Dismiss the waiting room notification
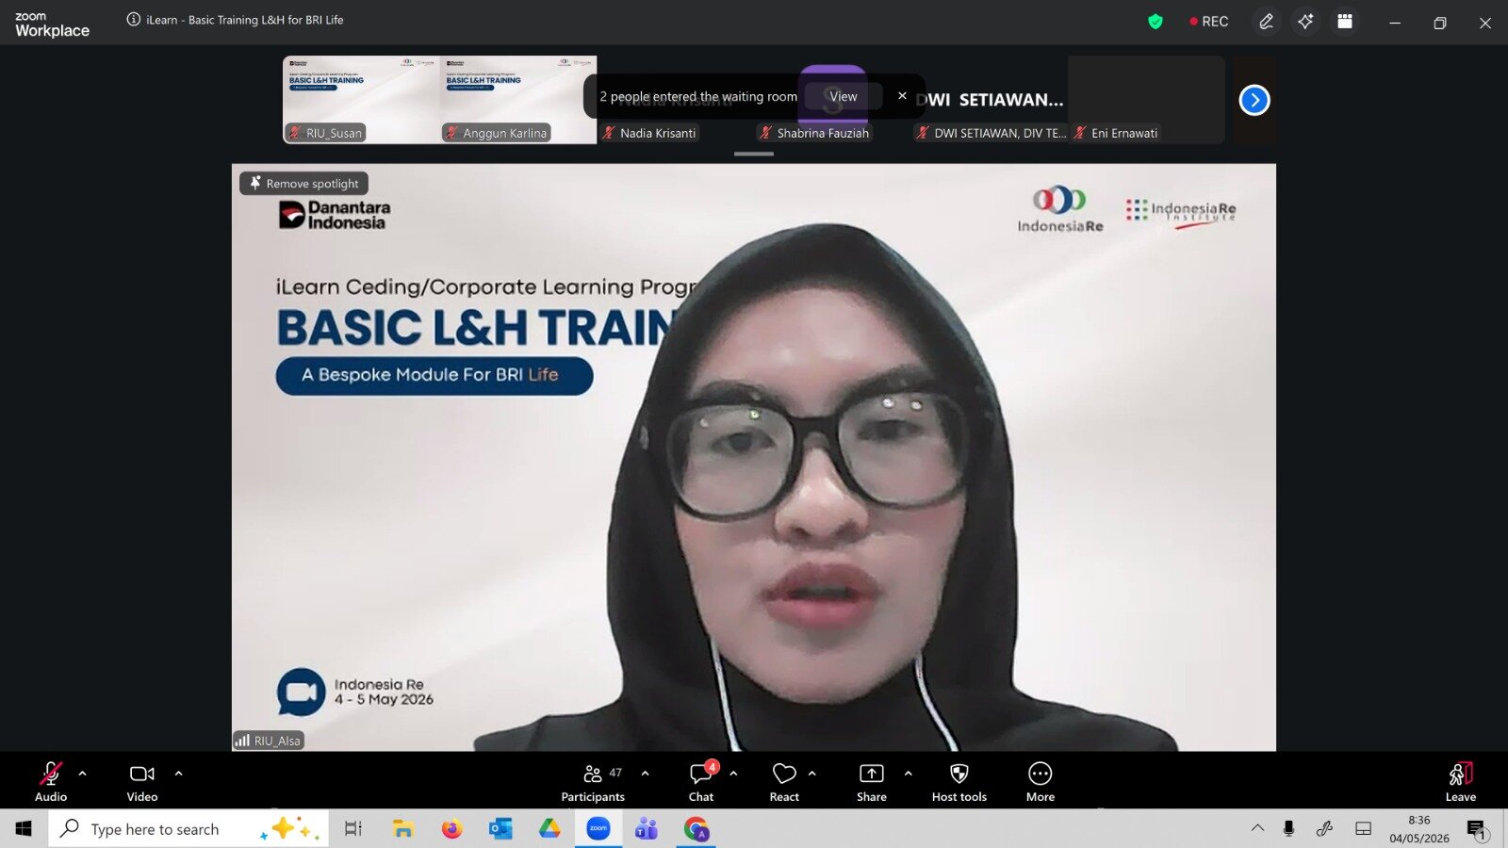Image resolution: width=1508 pixels, height=848 pixels. tap(902, 96)
